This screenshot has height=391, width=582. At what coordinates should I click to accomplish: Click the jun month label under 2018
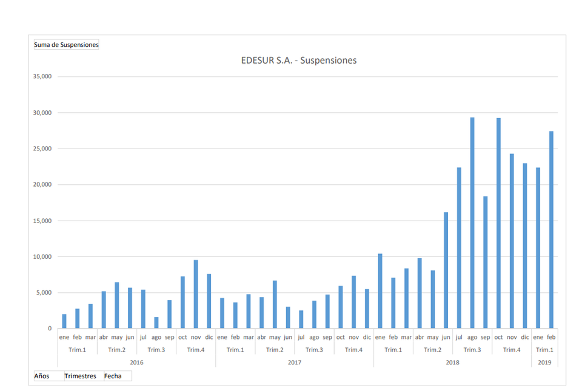446,337
